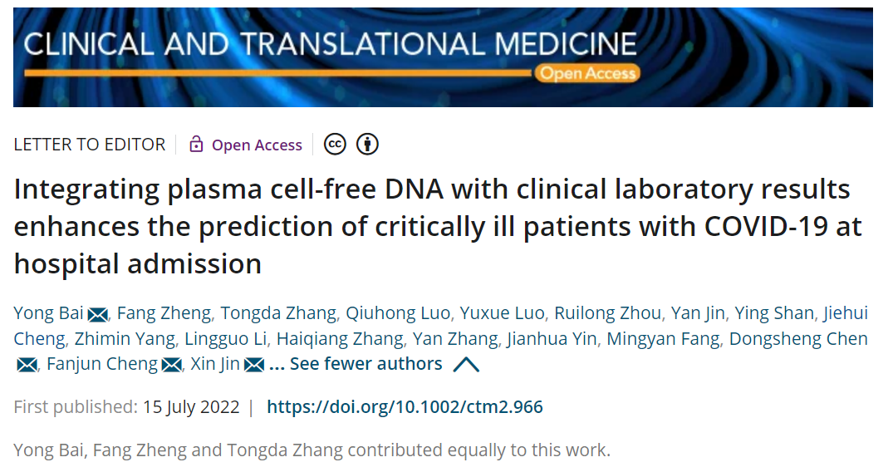Click the upward chevron after See fewer authors

point(466,364)
